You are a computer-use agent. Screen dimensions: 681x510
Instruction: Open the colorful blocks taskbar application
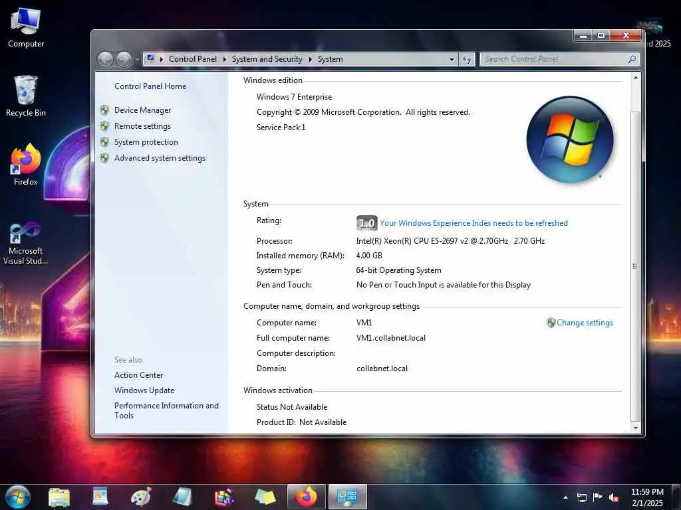coord(224,497)
